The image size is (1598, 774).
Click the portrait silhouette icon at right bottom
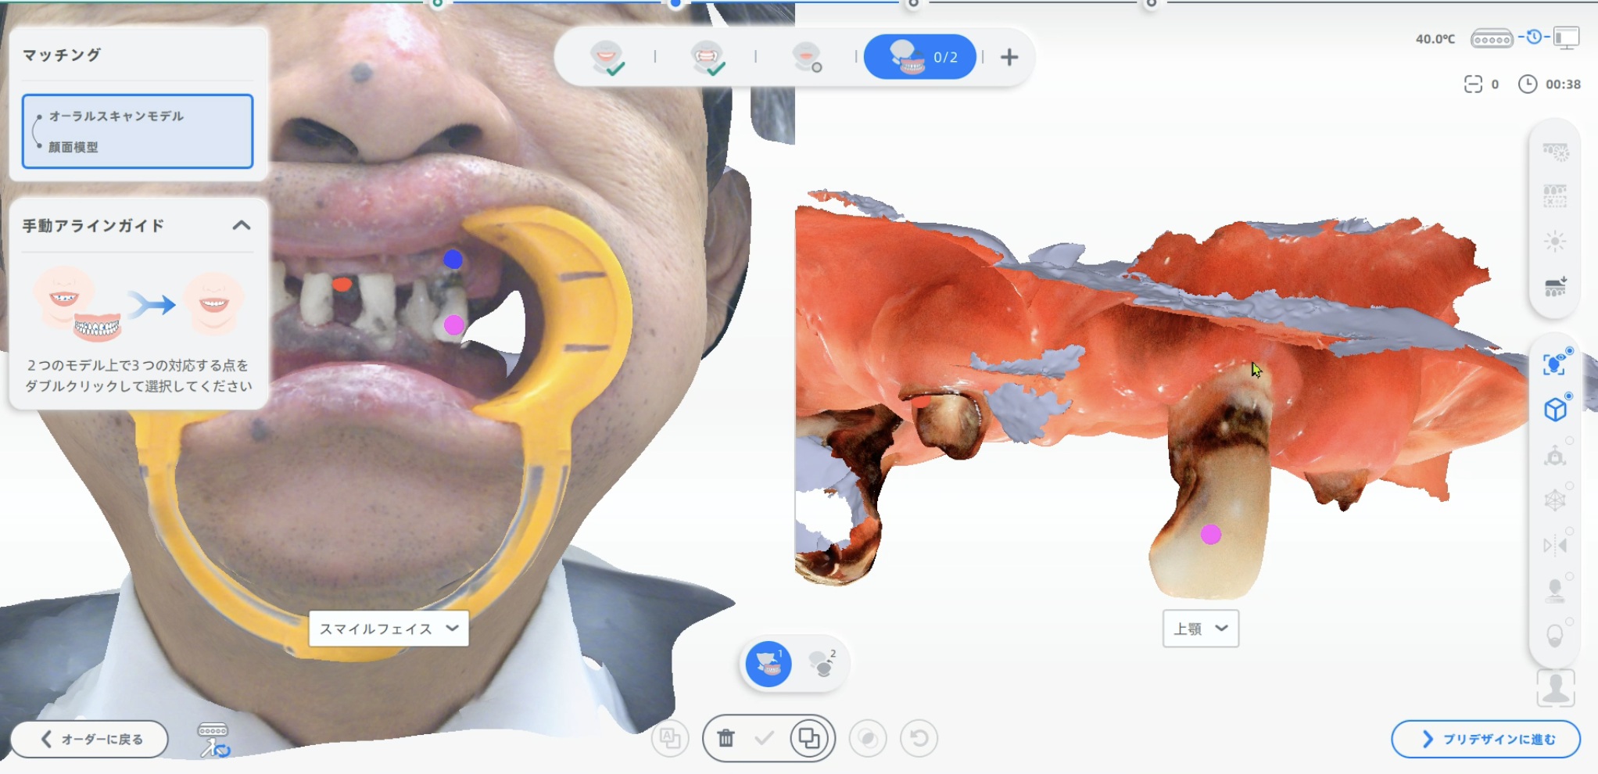(x=1555, y=688)
